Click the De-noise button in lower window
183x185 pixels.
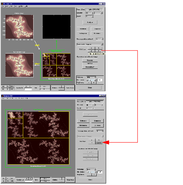click(98, 125)
